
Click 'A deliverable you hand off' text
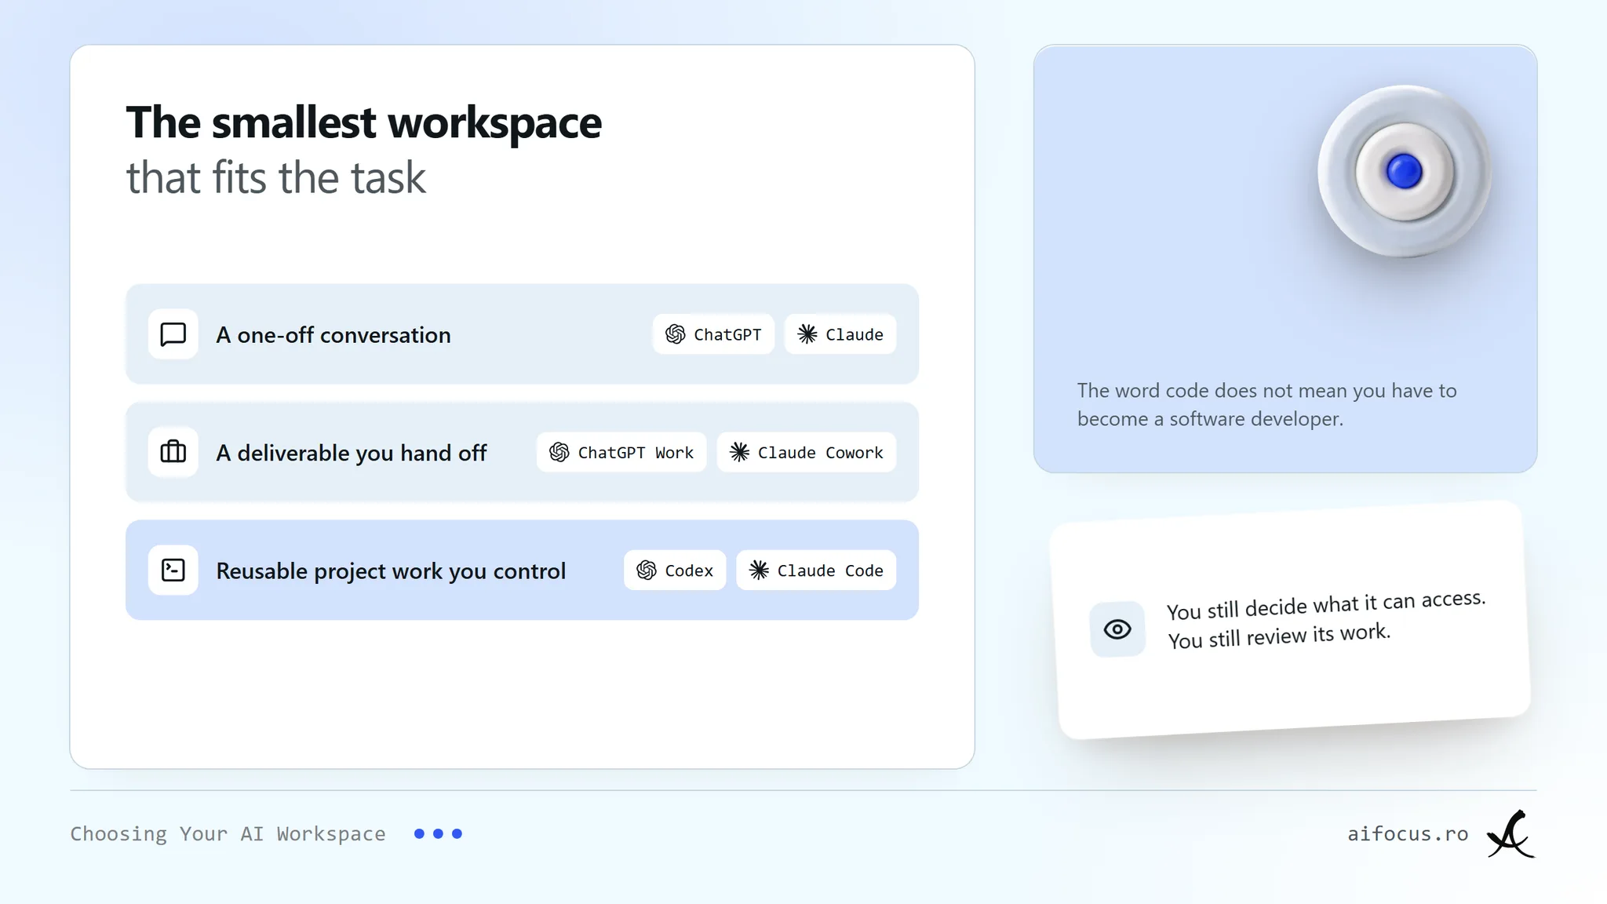tap(352, 453)
